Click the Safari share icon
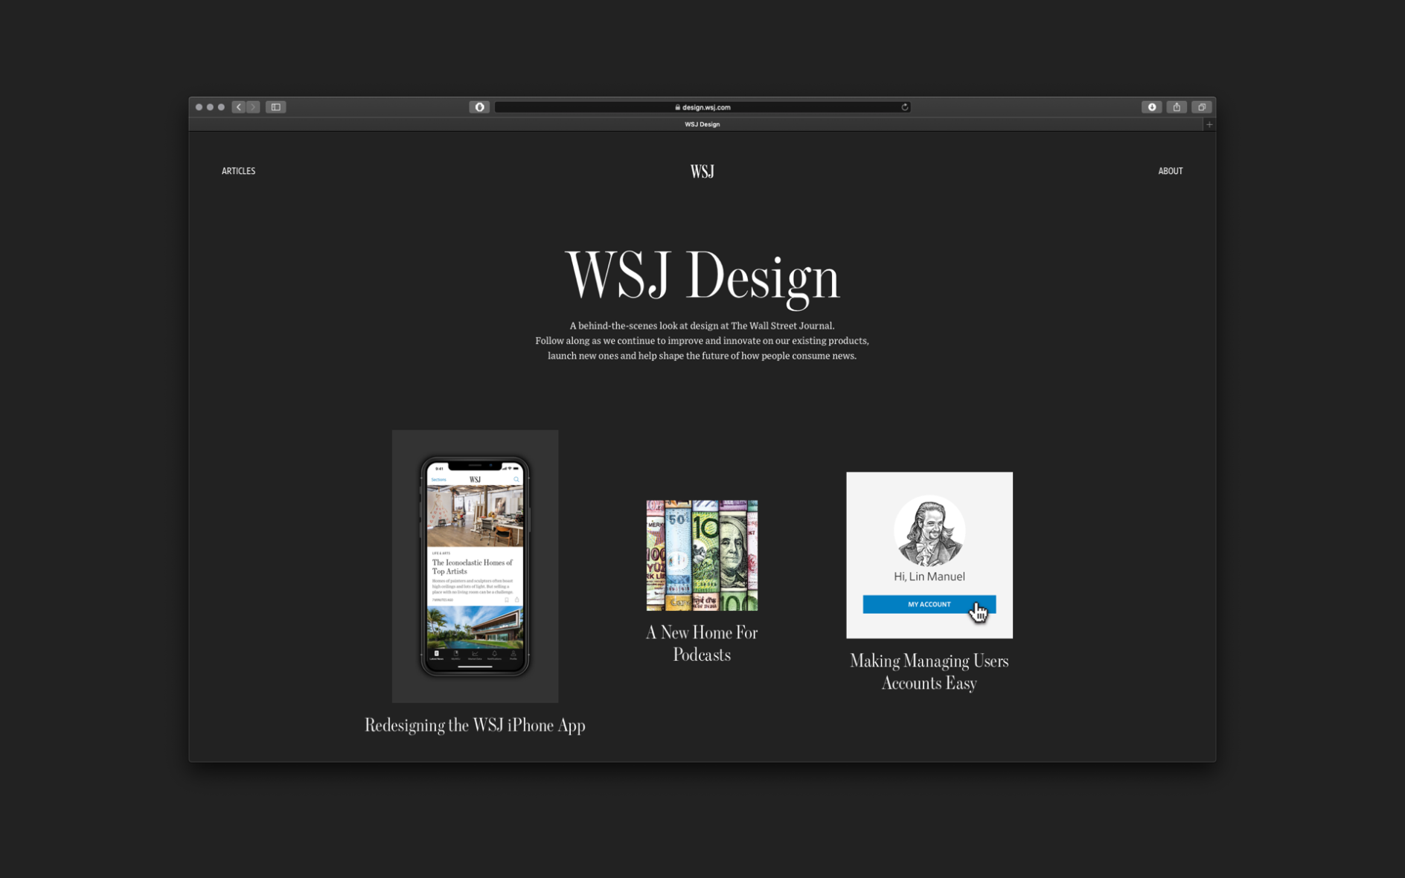The height and width of the screenshot is (878, 1405). (1177, 106)
